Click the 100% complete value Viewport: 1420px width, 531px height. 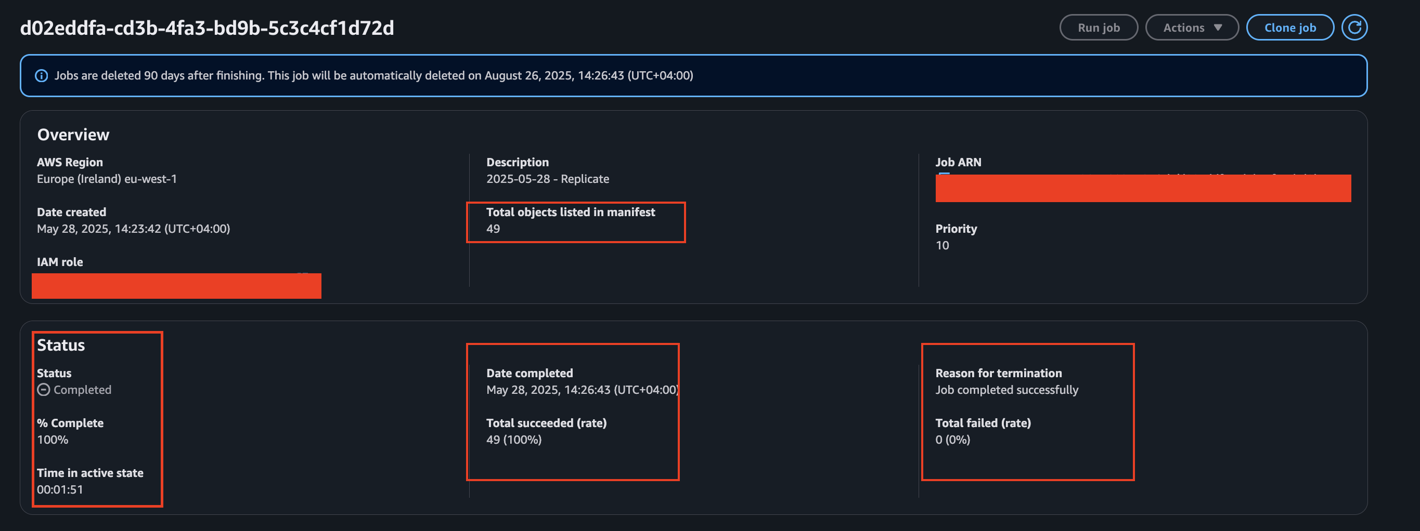click(x=53, y=440)
